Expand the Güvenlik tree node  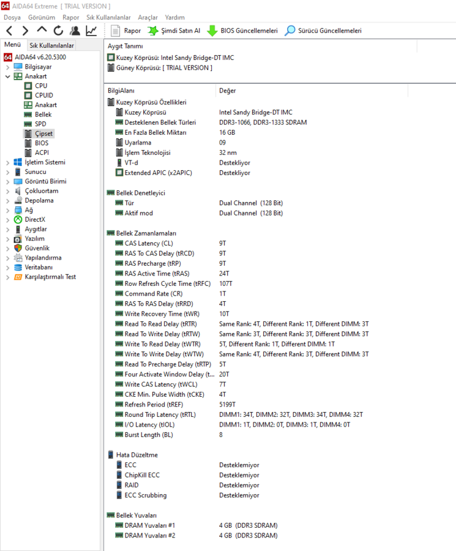coord(8,249)
